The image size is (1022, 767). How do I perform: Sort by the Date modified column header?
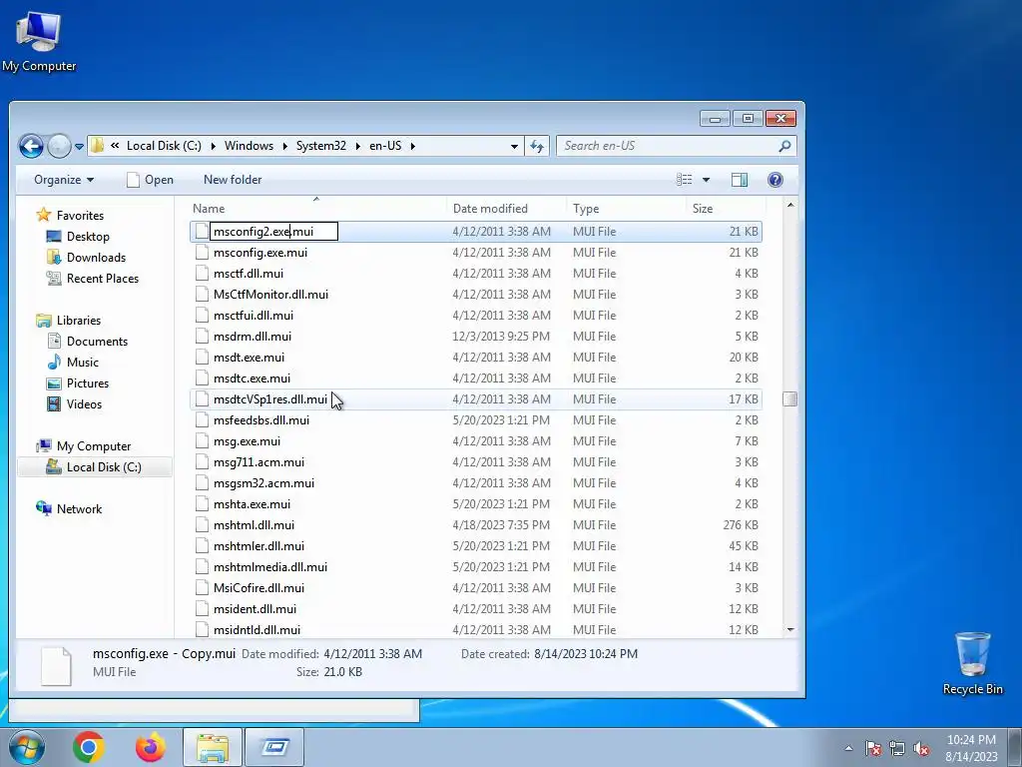tap(506, 209)
